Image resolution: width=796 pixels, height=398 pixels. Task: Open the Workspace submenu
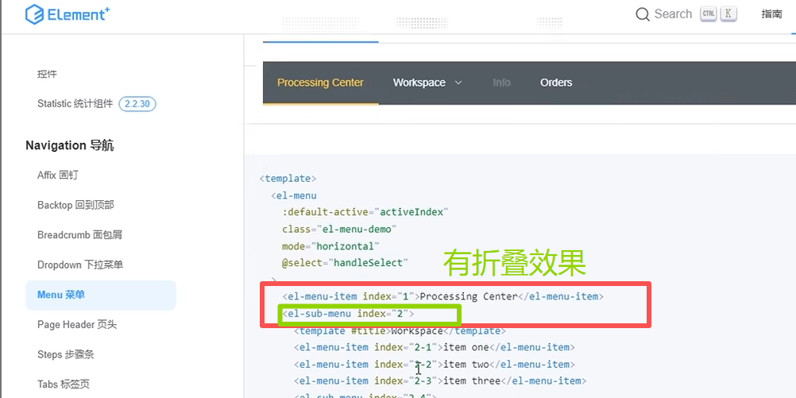pos(427,83)
